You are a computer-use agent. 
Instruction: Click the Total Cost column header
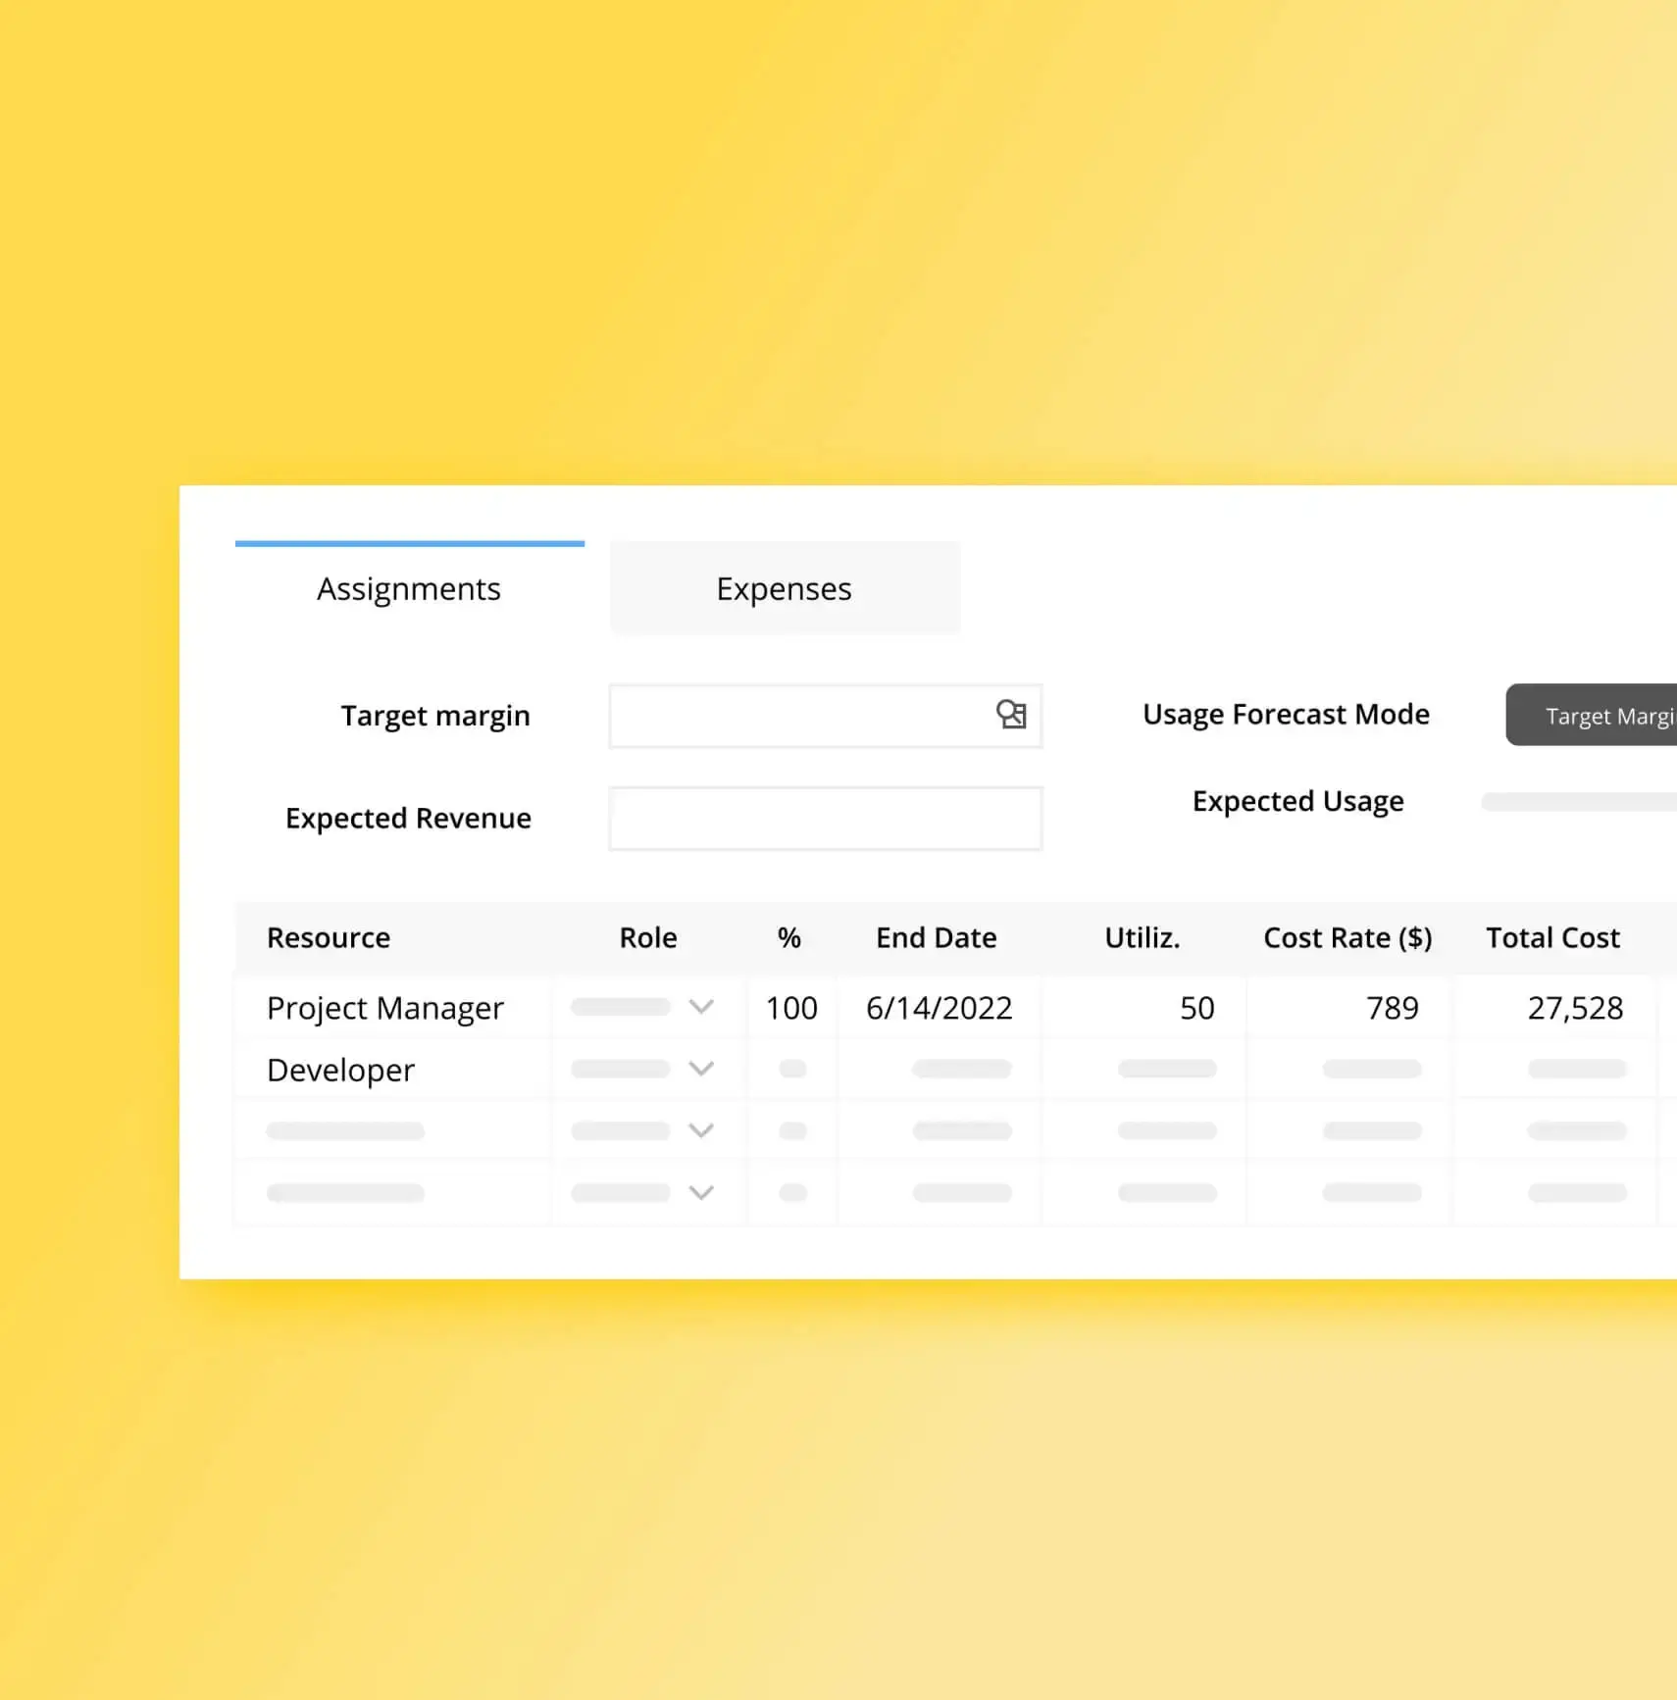click(x=1552, y=937)
